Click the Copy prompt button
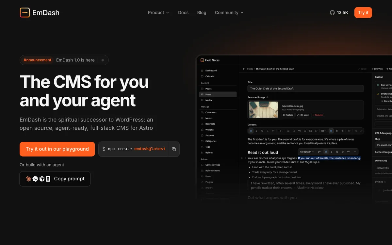The width and height of the screenshot is (392, 245). 55,179
